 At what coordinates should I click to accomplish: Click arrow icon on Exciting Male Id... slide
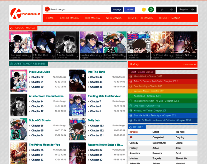[101, 56]
